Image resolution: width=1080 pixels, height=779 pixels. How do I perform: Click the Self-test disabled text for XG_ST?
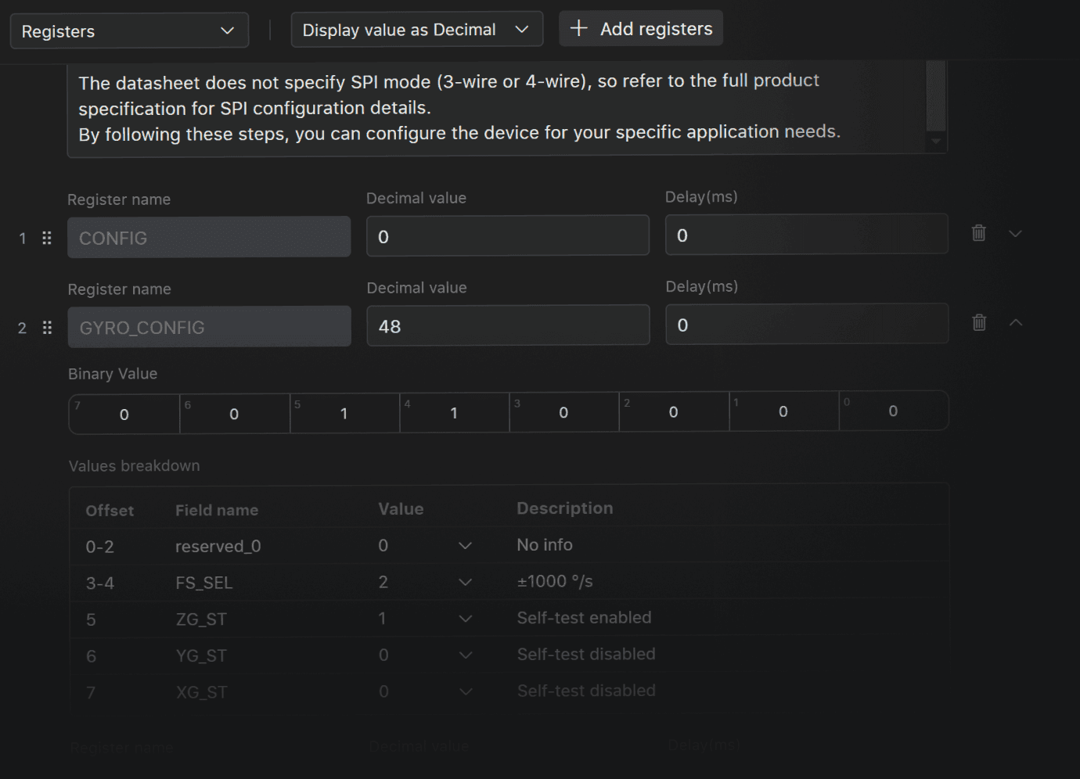586,691
